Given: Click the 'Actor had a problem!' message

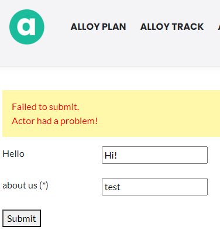Looking at the screenshot, I should [x=54, y=121].
